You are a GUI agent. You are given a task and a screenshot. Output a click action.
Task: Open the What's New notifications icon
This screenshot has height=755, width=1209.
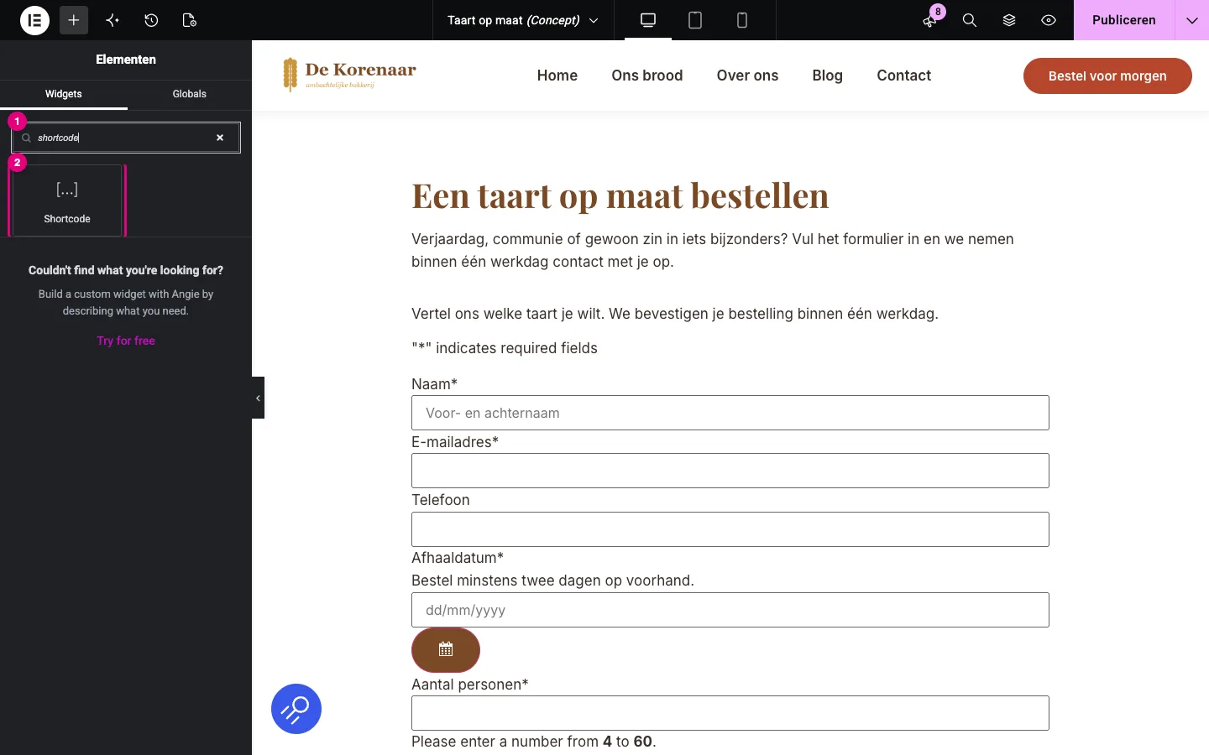tap(929, 20)
